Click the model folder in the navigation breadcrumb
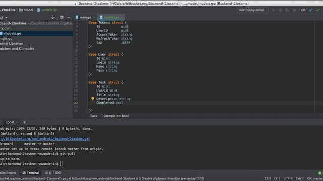Viewport: 323px width, 181px height. click(26, 10)
